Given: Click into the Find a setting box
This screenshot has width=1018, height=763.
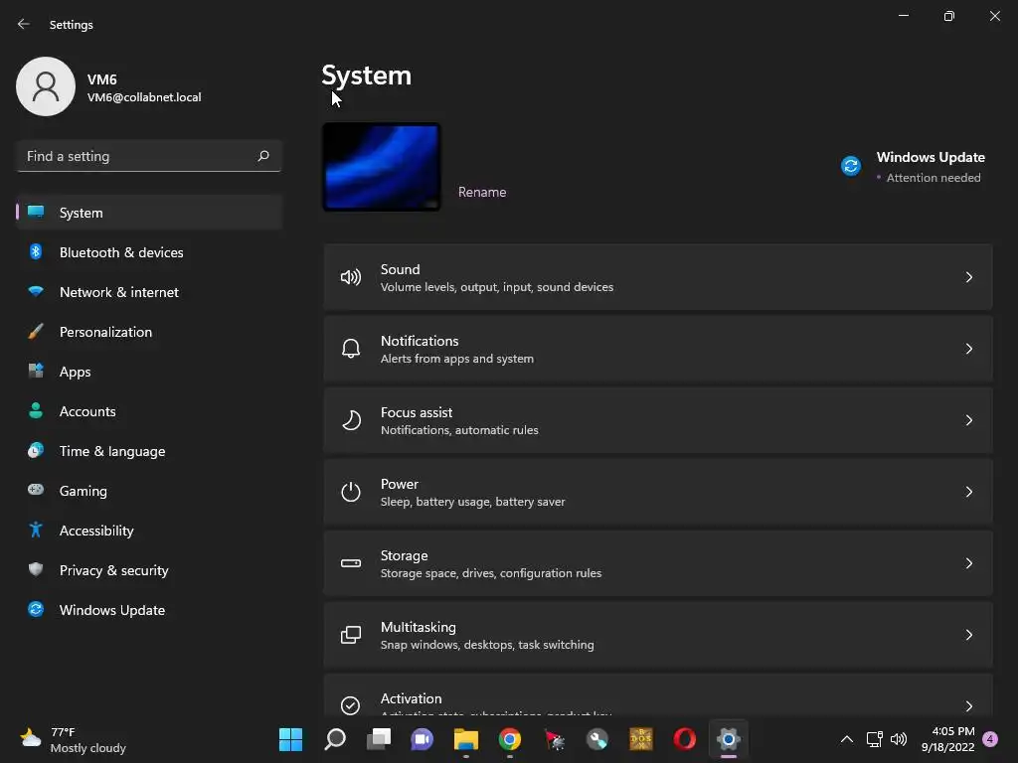Looking at the screenshot, I should 149,156.
